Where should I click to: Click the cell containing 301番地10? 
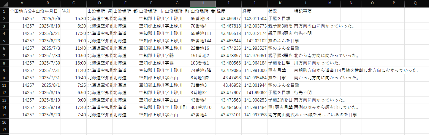pos(203,107)
